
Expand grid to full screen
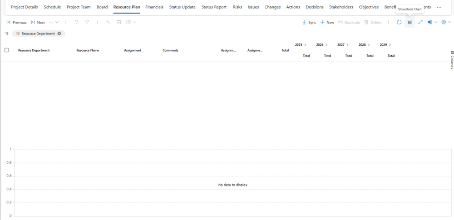point(420,22)
